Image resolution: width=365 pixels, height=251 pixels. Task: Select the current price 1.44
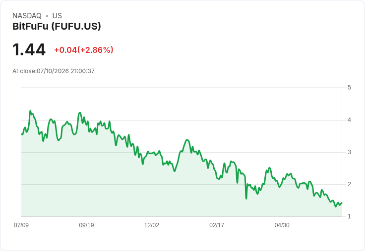[x=29, y=49]
